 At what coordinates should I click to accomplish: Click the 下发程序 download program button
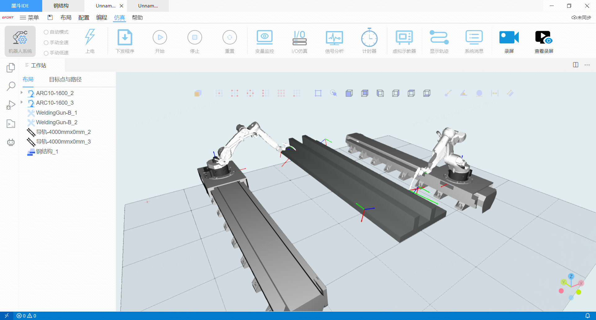[x=125, y=41]
